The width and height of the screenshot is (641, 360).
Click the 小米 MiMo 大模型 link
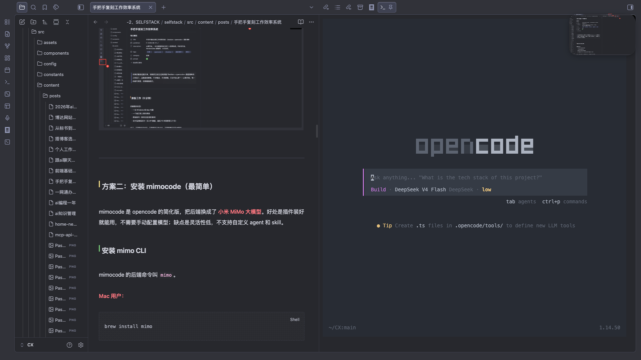(239, 212)
